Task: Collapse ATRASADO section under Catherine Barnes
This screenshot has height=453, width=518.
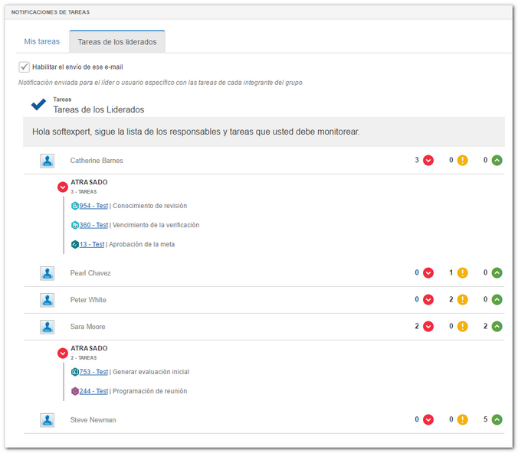Action: (63, 187)
